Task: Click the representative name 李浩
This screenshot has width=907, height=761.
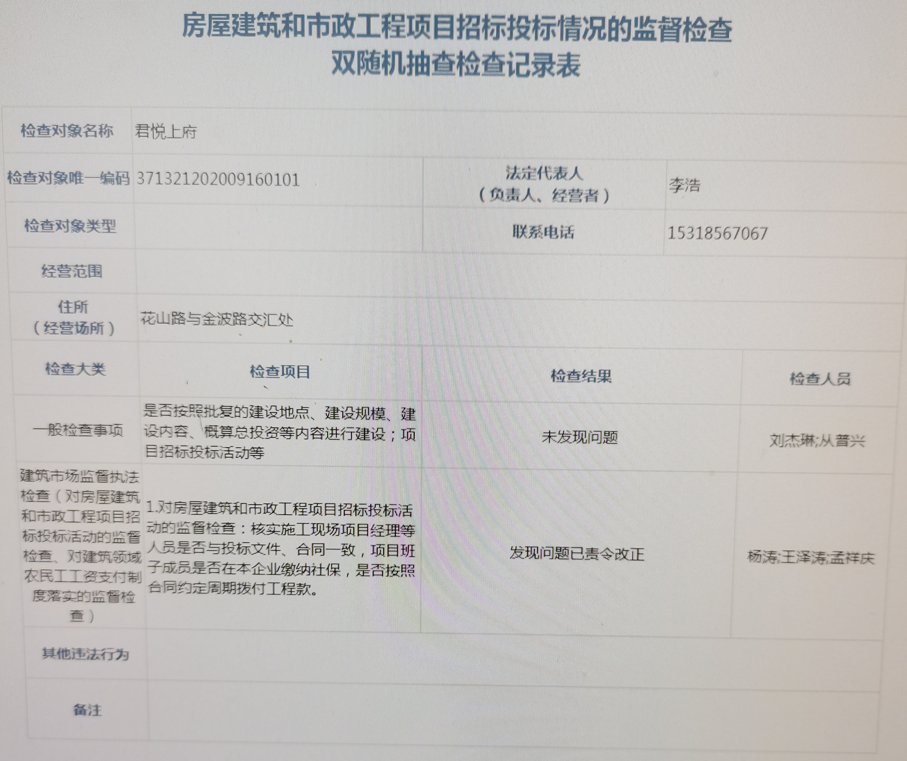Action: [684, 185]
